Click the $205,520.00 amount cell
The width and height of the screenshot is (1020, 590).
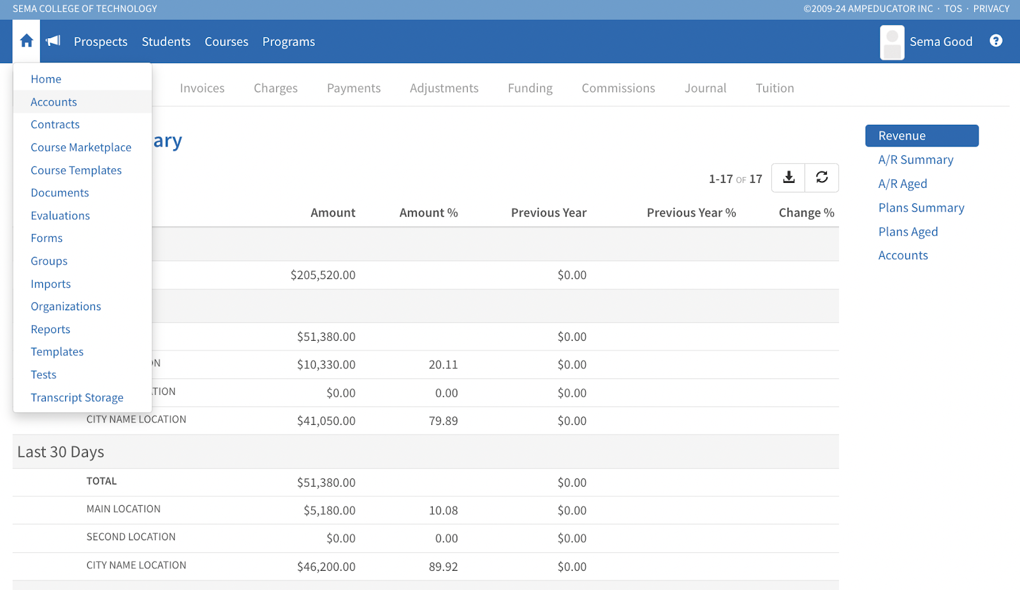[x=323, y=275]
